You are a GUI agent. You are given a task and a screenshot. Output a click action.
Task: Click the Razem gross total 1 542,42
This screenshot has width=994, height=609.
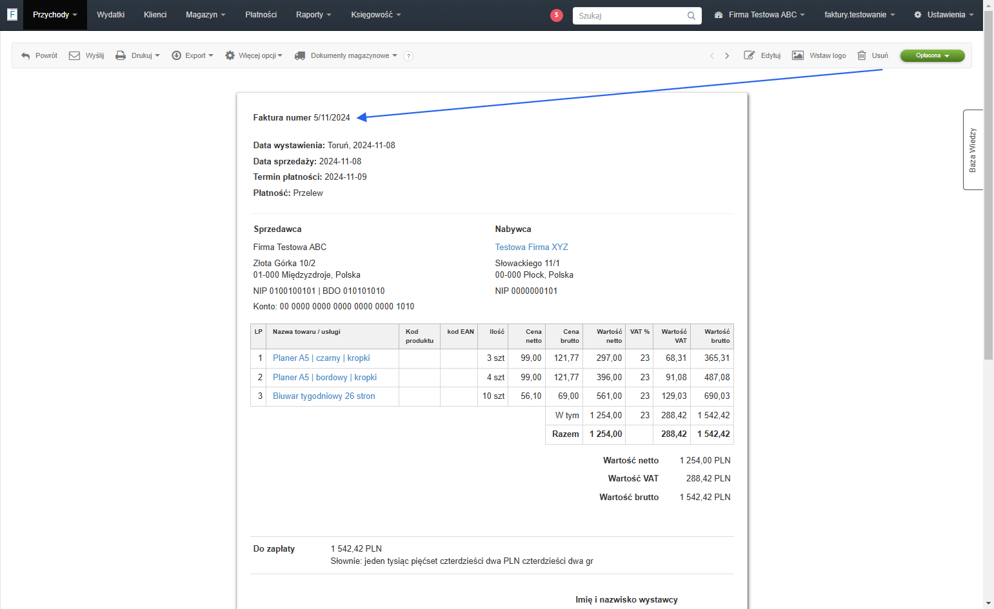713,434
